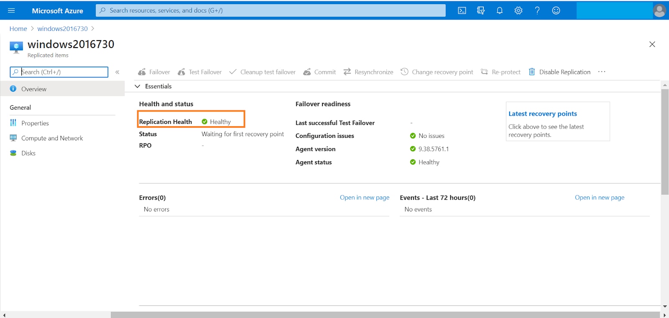Open the Azure Cloud Shell icon
The width and height of the screenshot is (669, 318).
[462, 10]
